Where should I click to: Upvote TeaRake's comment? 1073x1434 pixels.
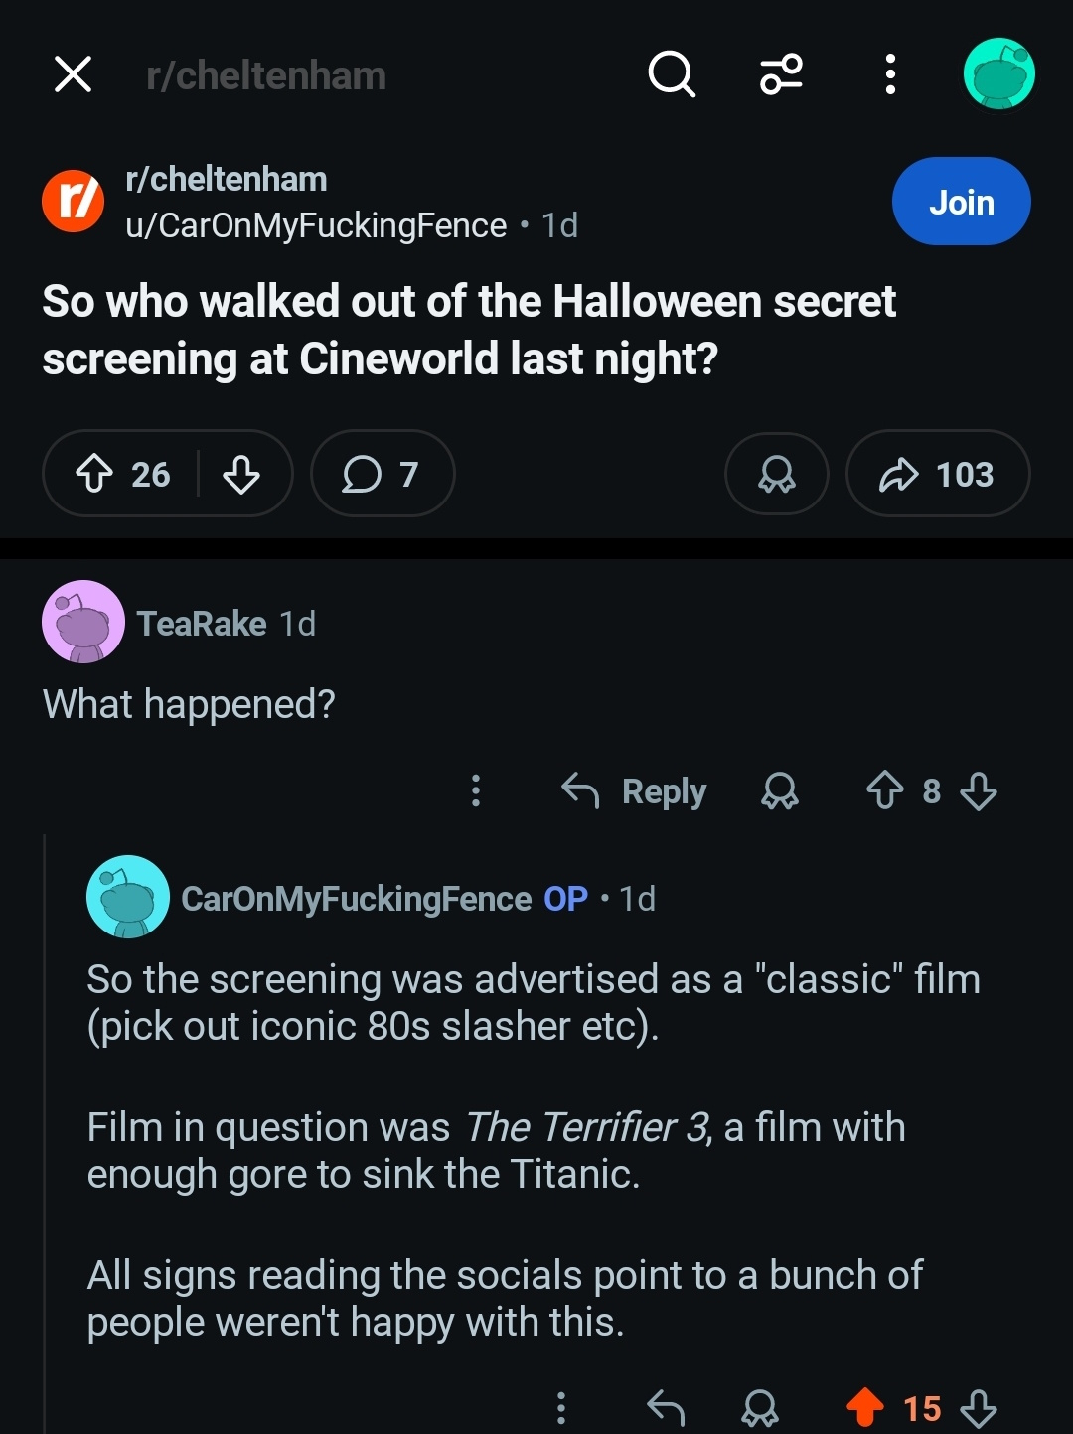tap(885, 791)
